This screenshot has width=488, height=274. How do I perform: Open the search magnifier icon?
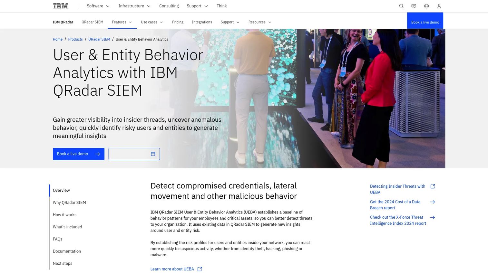point(401,6)
